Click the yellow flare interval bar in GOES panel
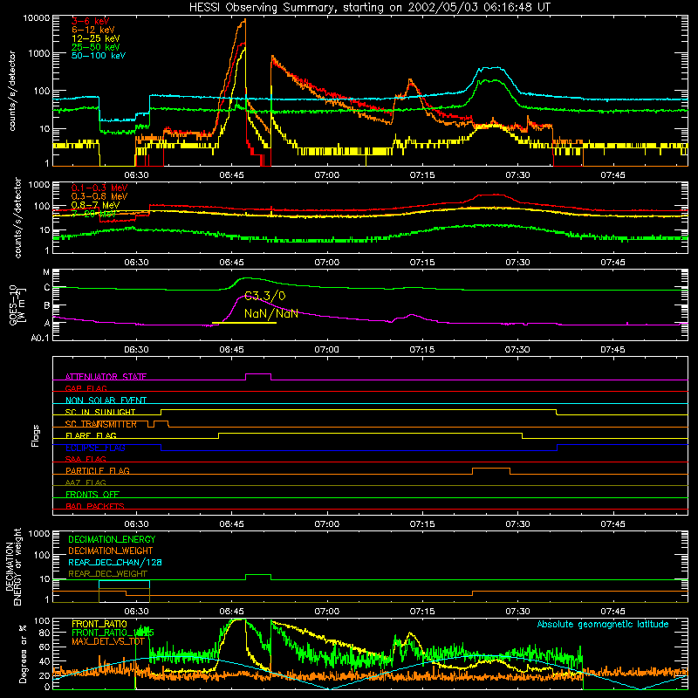 tap(244, 323)
